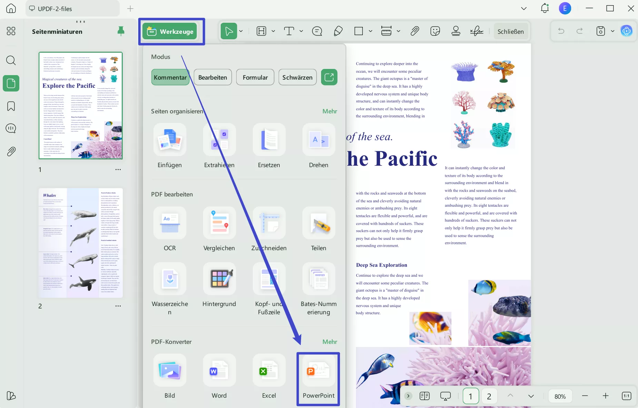This screenshot has height=408, width=638.
Task: Select the electronic signature tool
Action: [x=477, y=31]
